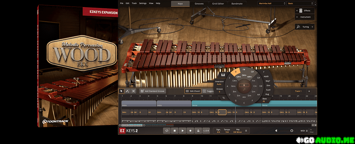Start recording with the Record button
355x144 pixels.
click(x=190, y=131)
